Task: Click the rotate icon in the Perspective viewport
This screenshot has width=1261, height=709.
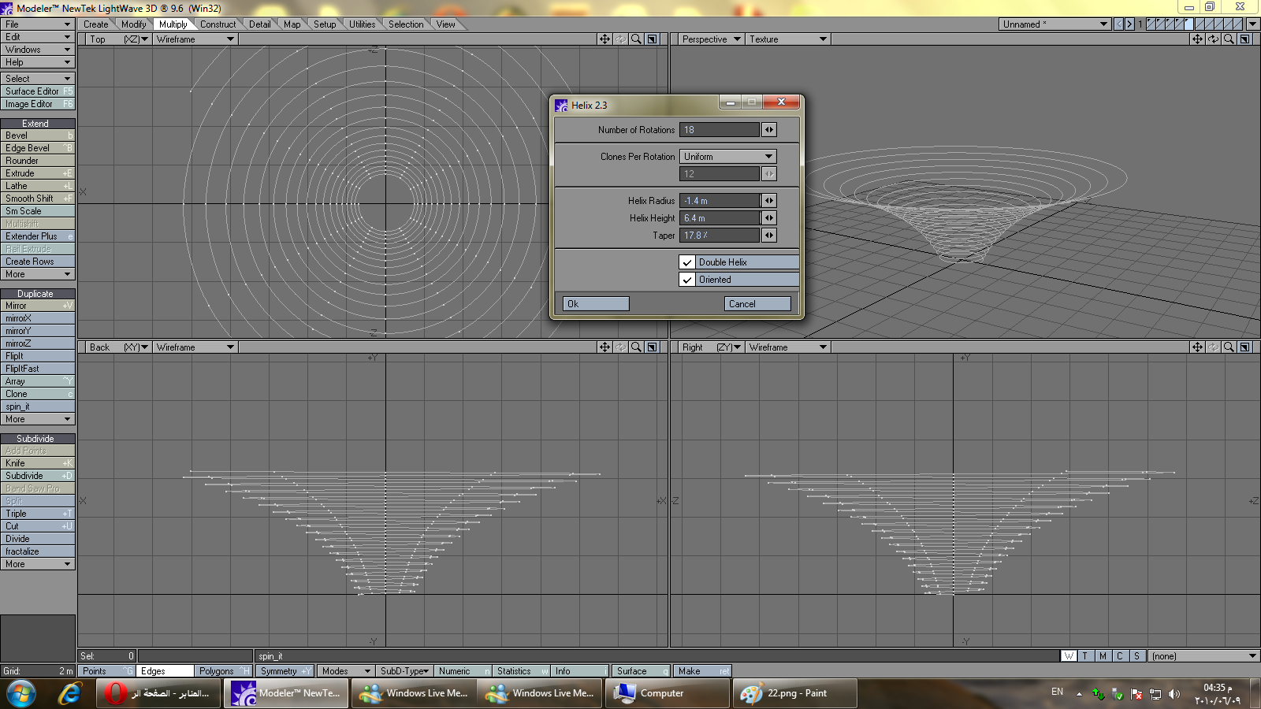Action: point(1213,39)
